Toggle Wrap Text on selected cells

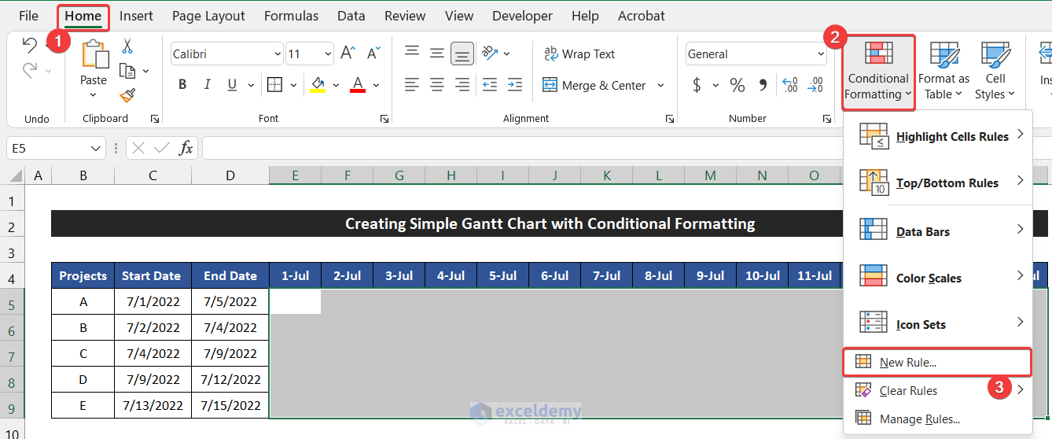click(579, 54)
